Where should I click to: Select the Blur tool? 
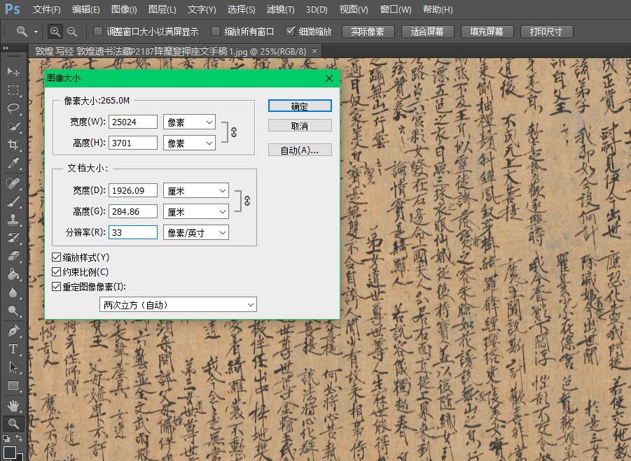pos(13,292)
